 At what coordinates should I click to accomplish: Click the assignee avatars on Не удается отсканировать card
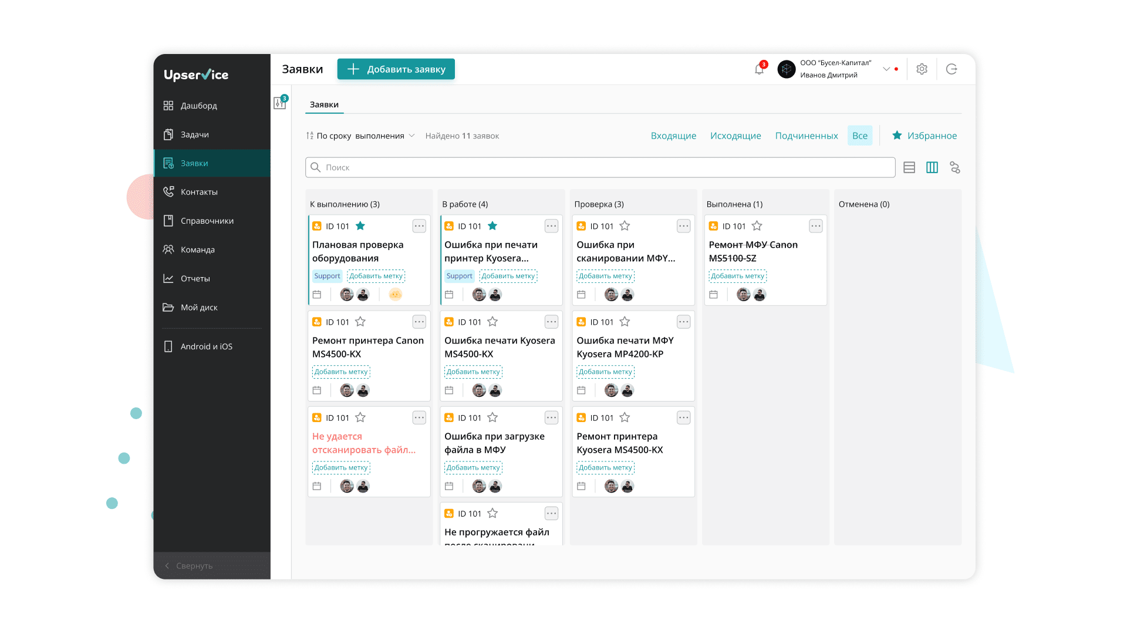pos(355,486)
